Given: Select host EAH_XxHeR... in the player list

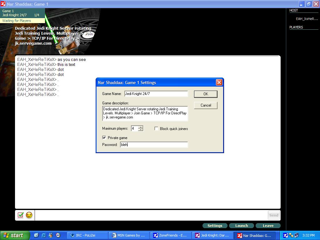Looking at the screenshot, I should 307,19.
